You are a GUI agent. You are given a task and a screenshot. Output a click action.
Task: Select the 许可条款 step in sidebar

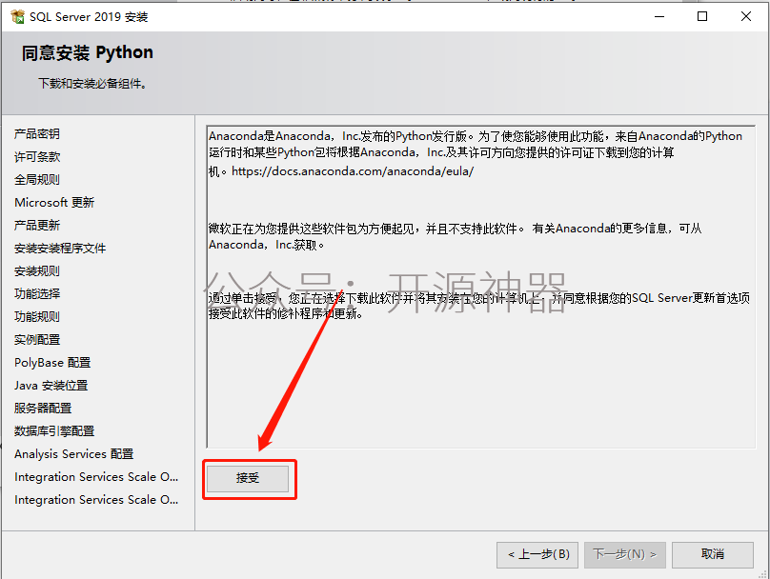point(37,157)
